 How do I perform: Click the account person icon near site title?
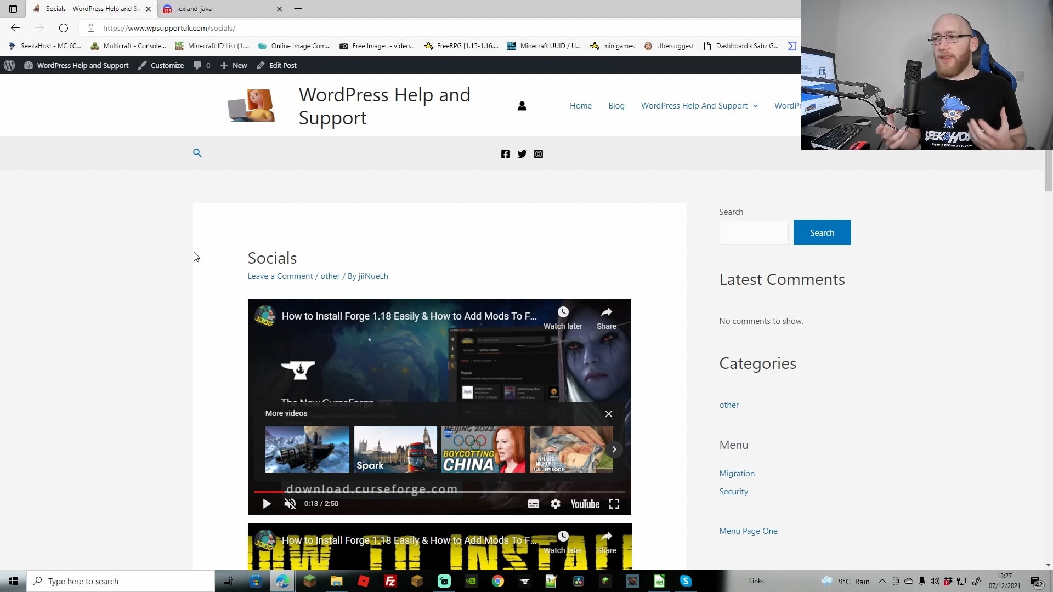click(522, 105)
